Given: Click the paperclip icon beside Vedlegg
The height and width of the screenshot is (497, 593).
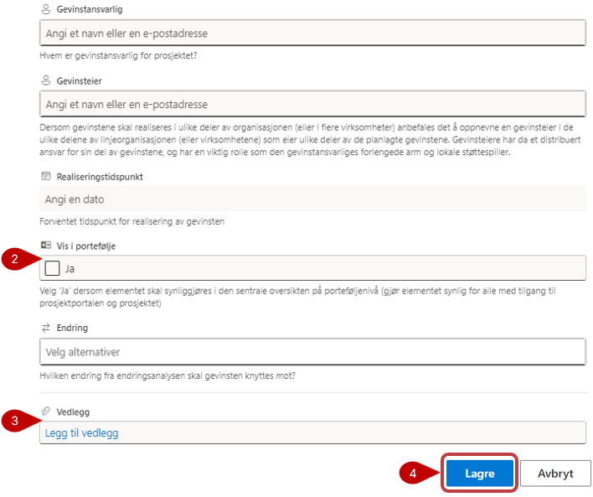Looking at the screenshot, I should coord(45,412).
